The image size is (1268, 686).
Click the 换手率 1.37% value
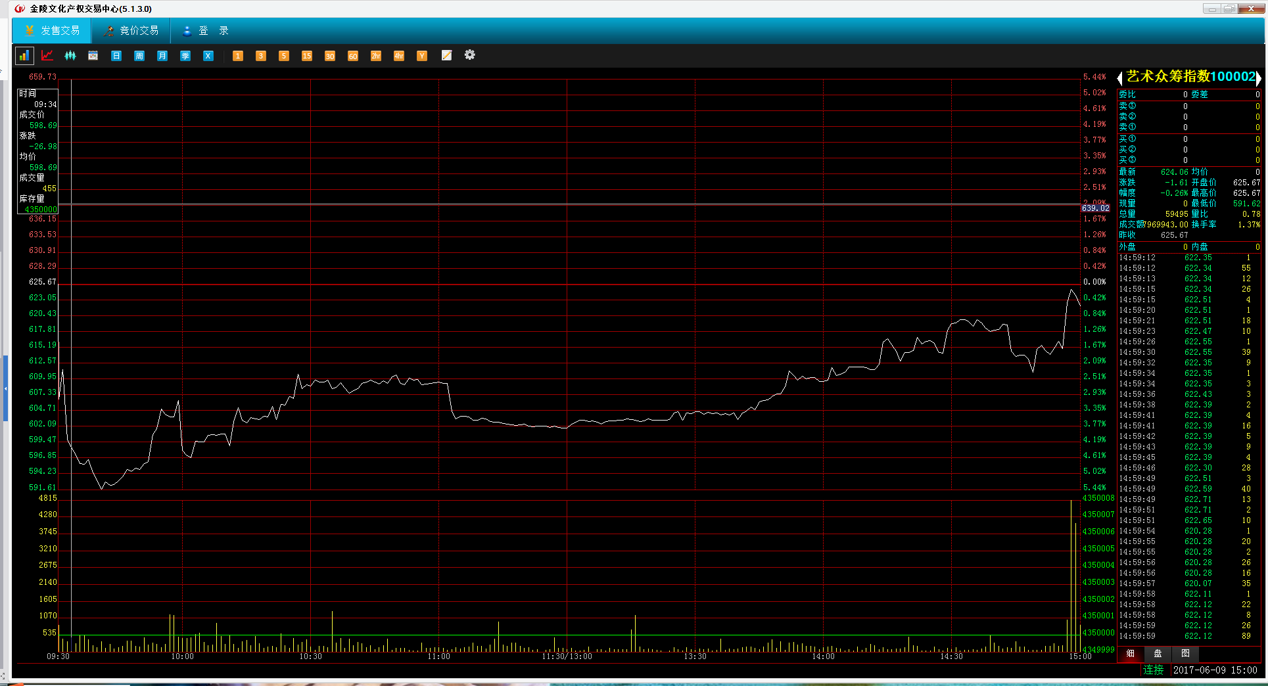[1249, 225]
